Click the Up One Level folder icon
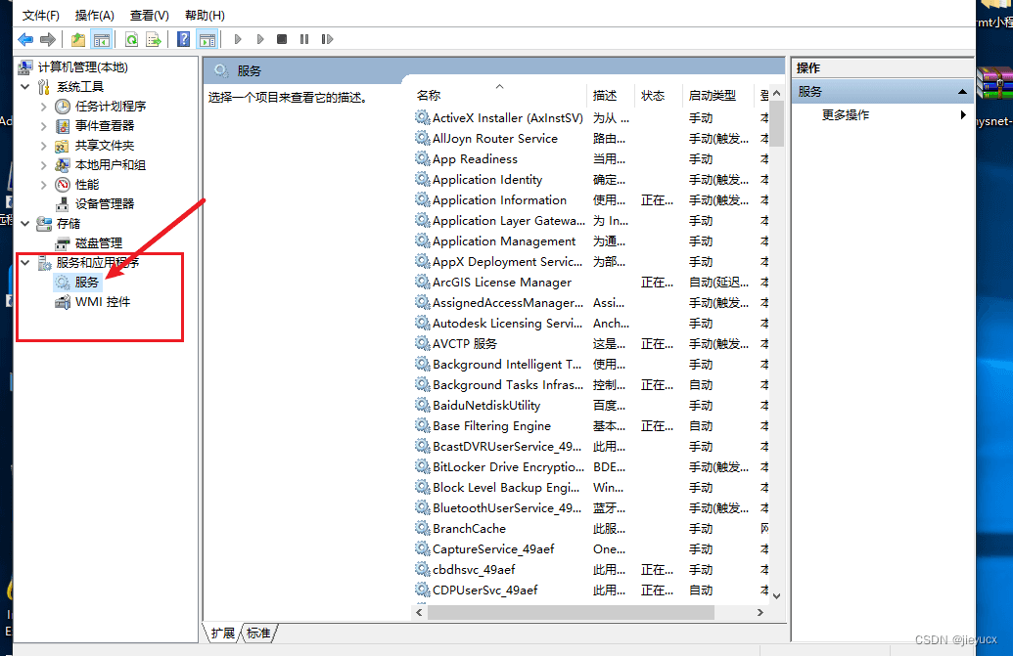The height and width of the screenshot is (656, 1013). point(78,39)
